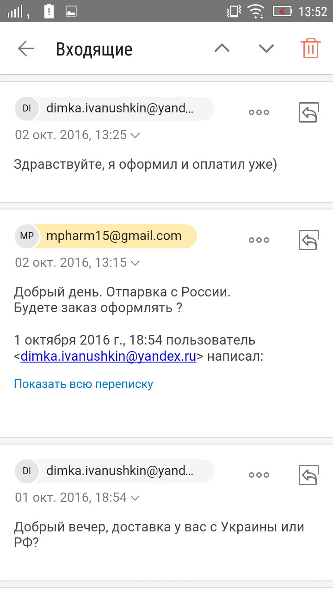333x592 pixels.
Task: Open the warning notification icon in status bar
Action: (49, 11)
